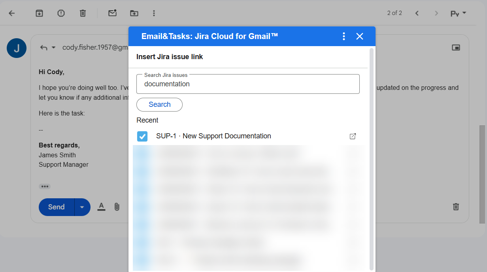Open the reply options dropdown arrow
This screenshot has width=487, height=272.
click(54, 47)
